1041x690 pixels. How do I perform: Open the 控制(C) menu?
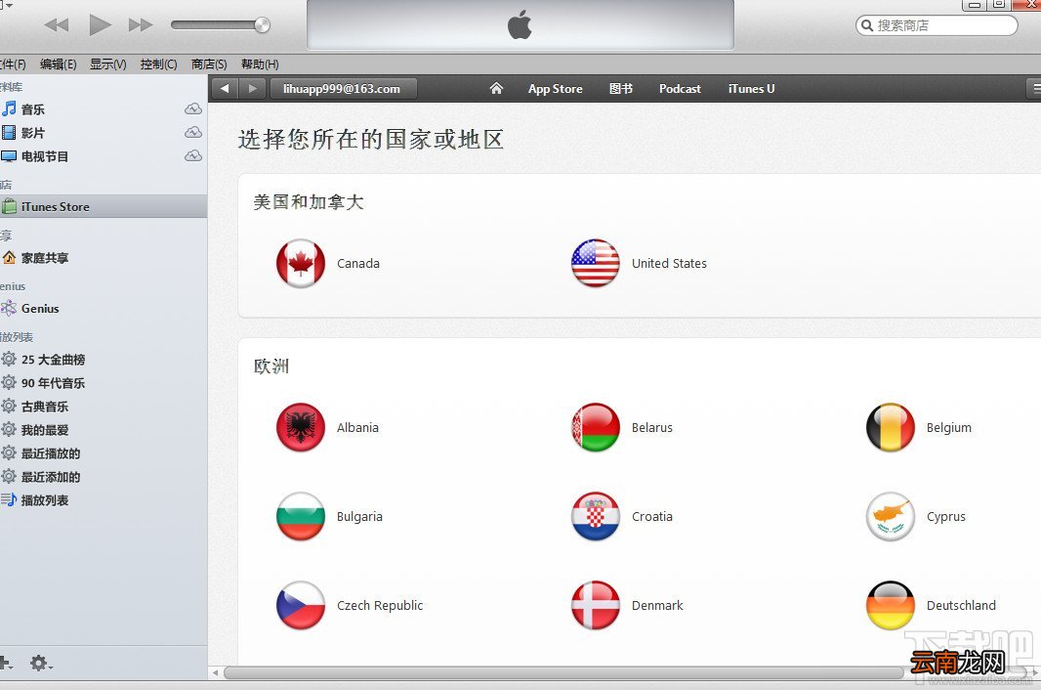(158, 65)
